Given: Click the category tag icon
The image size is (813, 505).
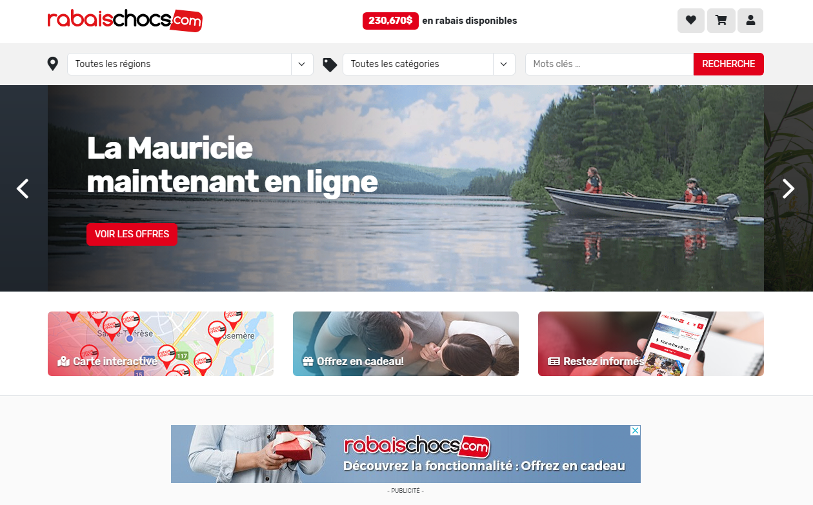Looking at the screenshot, I should pyautogui.click(x=330, y=64).
